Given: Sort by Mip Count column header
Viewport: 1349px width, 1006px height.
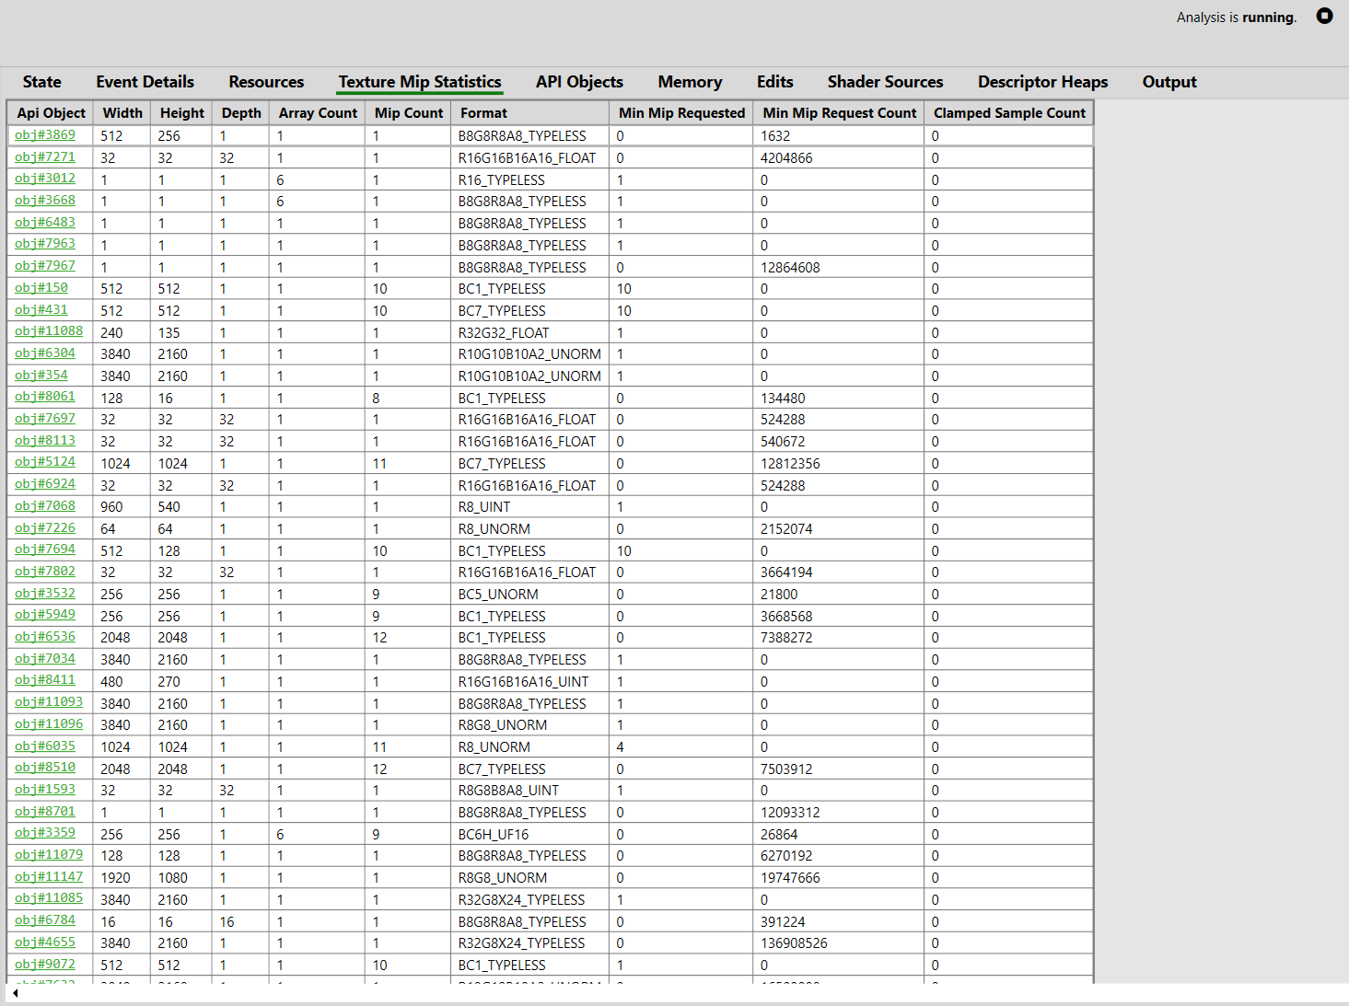Looking at the screenshot, I should coord(409,113).
